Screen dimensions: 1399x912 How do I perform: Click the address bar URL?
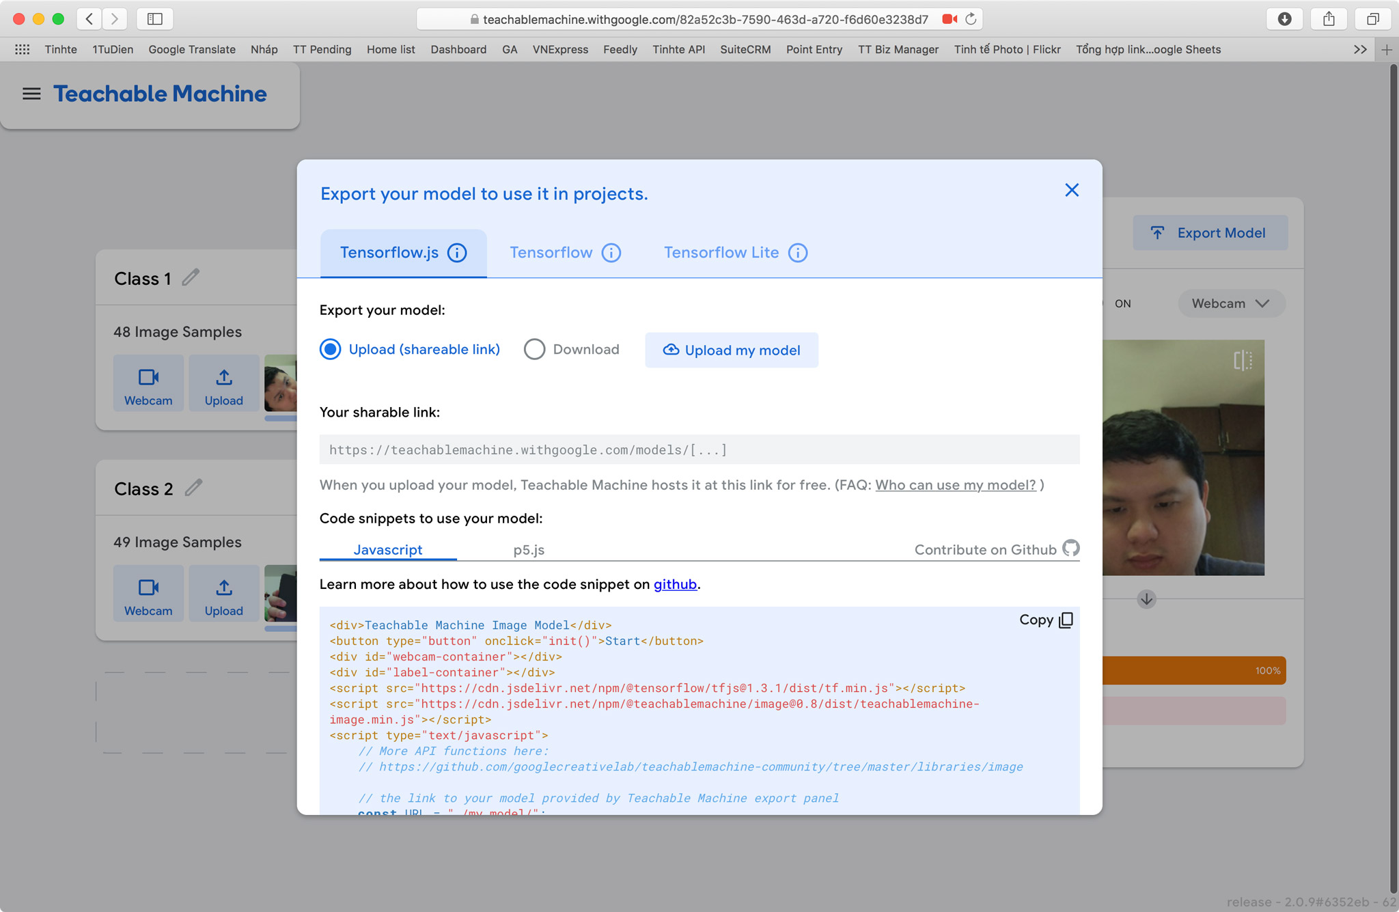click(x=705, y=19)
